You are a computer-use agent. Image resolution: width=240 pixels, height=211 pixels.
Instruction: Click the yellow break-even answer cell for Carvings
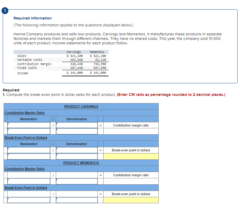click(131, 156)
